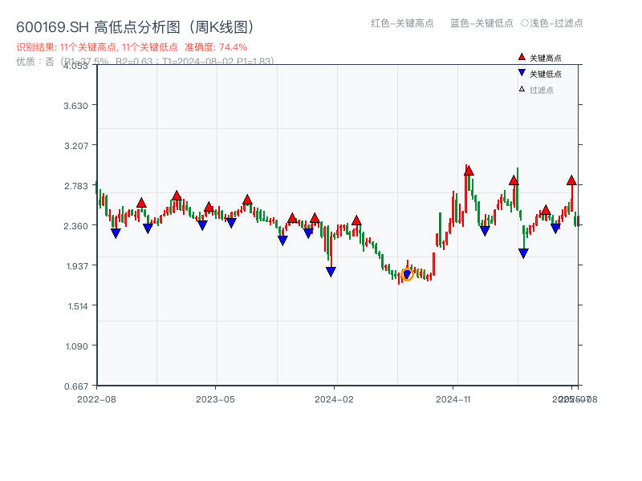
Task: Click the blue triangle icon in the 关键低点 legend
Action: tap(522, 73)
